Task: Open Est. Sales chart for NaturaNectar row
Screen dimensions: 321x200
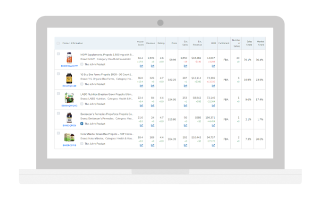Action: (185, 145)
